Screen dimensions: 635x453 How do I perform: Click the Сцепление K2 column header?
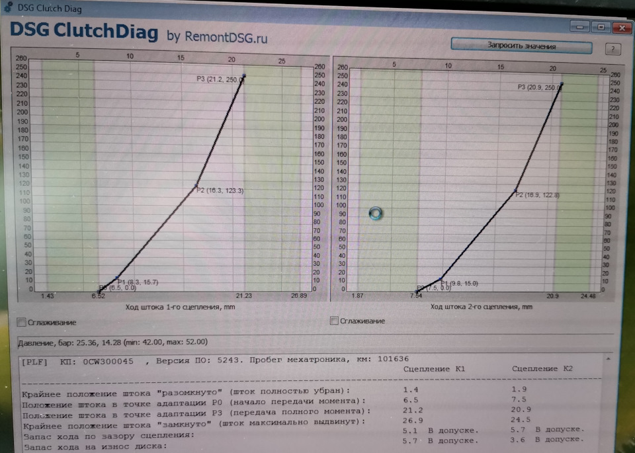[x=542, y=368]
